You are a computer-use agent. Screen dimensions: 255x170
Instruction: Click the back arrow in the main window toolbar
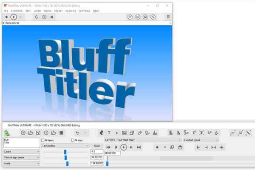pos(6,17)
